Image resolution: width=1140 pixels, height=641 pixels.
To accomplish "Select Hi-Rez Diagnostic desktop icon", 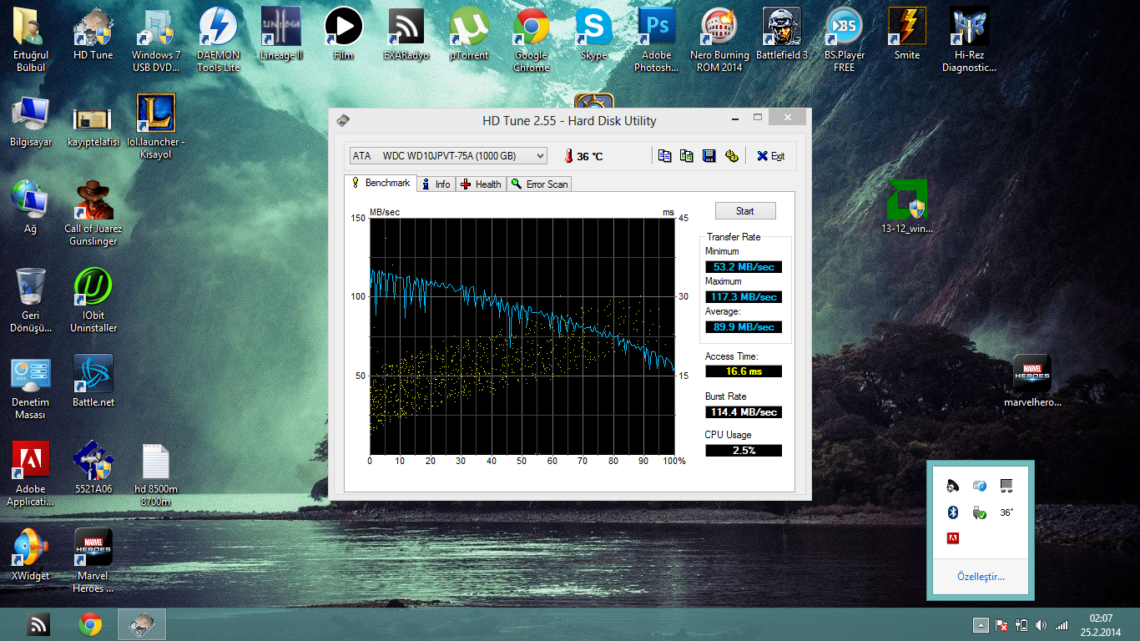I will (970, 40).
